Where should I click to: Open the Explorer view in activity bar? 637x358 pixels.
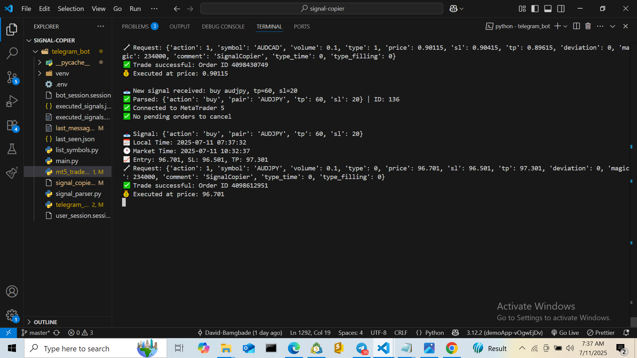12,30
